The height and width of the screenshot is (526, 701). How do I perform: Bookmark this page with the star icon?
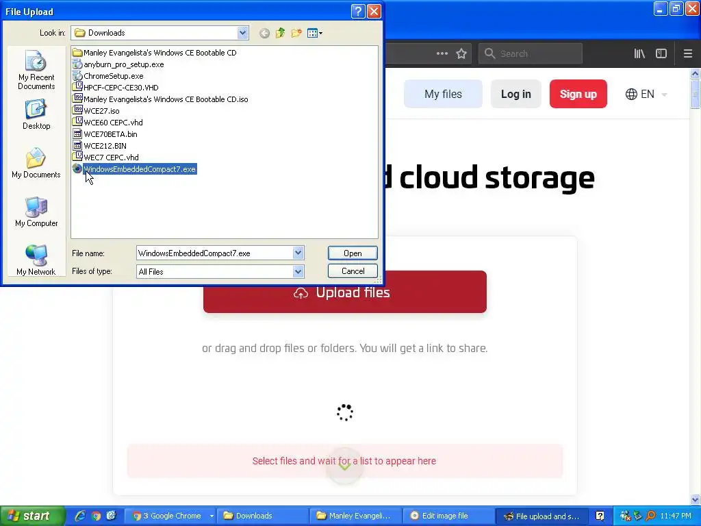[x=461, y=53]
